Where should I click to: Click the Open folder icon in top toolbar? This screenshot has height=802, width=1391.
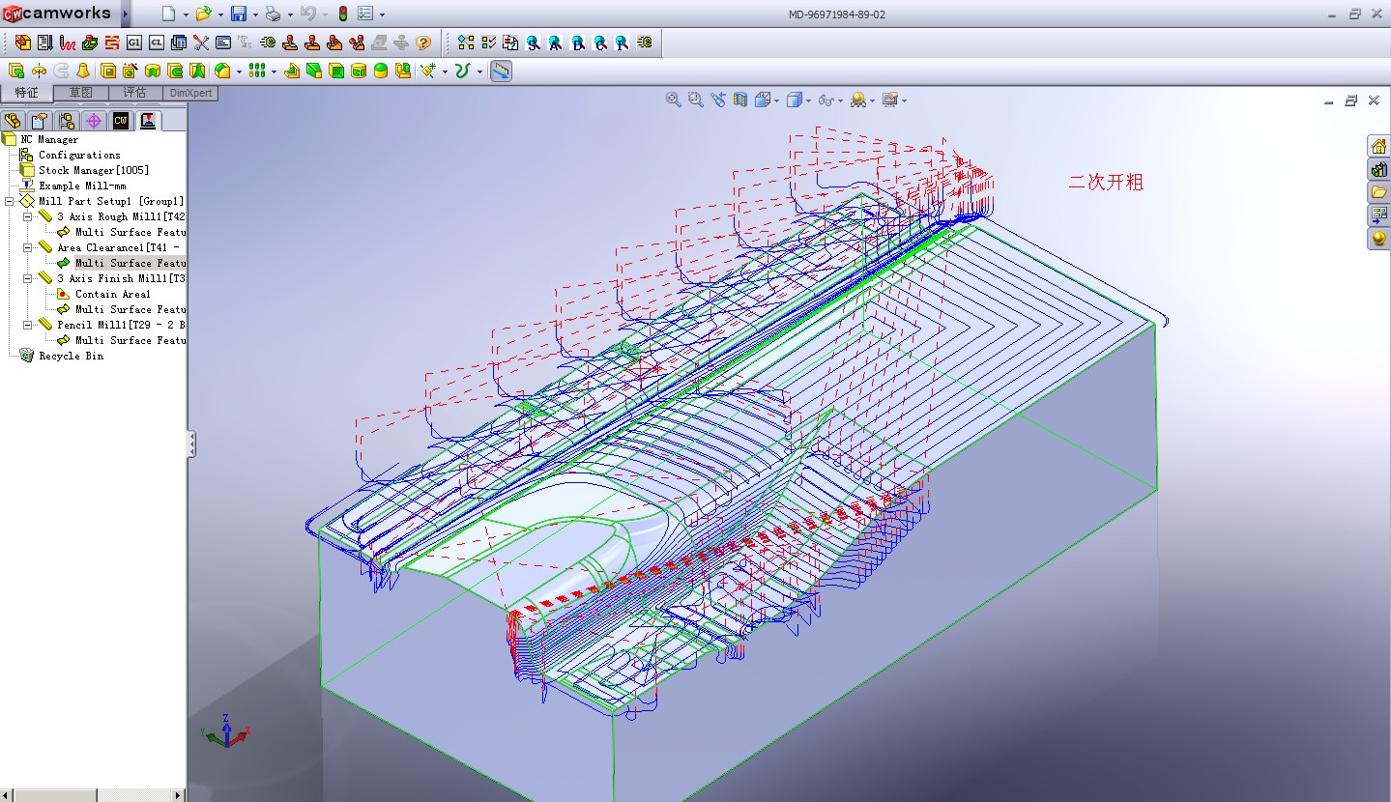(203, 14)
